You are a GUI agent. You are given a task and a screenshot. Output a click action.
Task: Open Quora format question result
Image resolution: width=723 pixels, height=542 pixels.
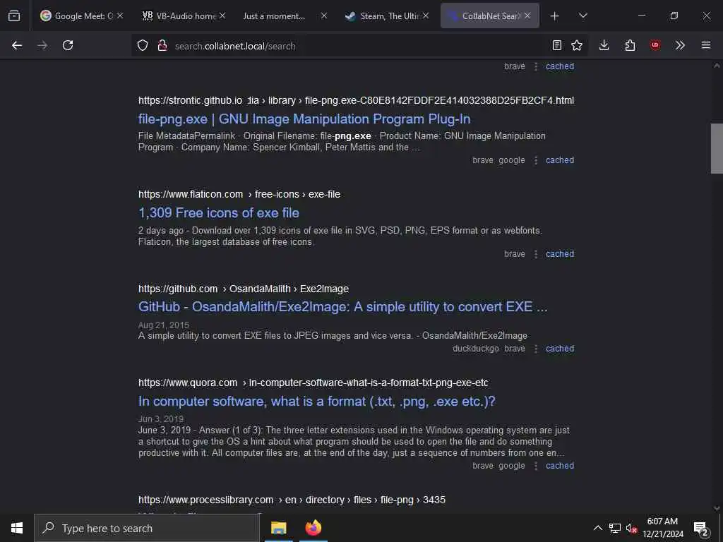pos(317,402)
